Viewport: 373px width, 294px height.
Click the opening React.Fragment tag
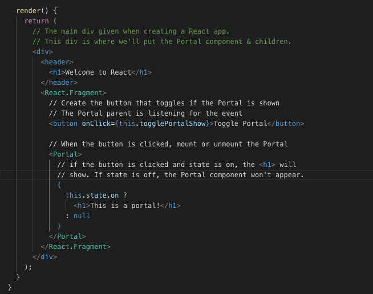pyautogui.click(x=74, y=93)
